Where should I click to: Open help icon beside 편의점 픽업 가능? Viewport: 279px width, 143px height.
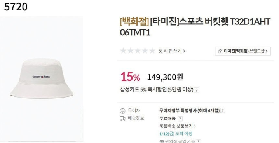pos(198,141)
